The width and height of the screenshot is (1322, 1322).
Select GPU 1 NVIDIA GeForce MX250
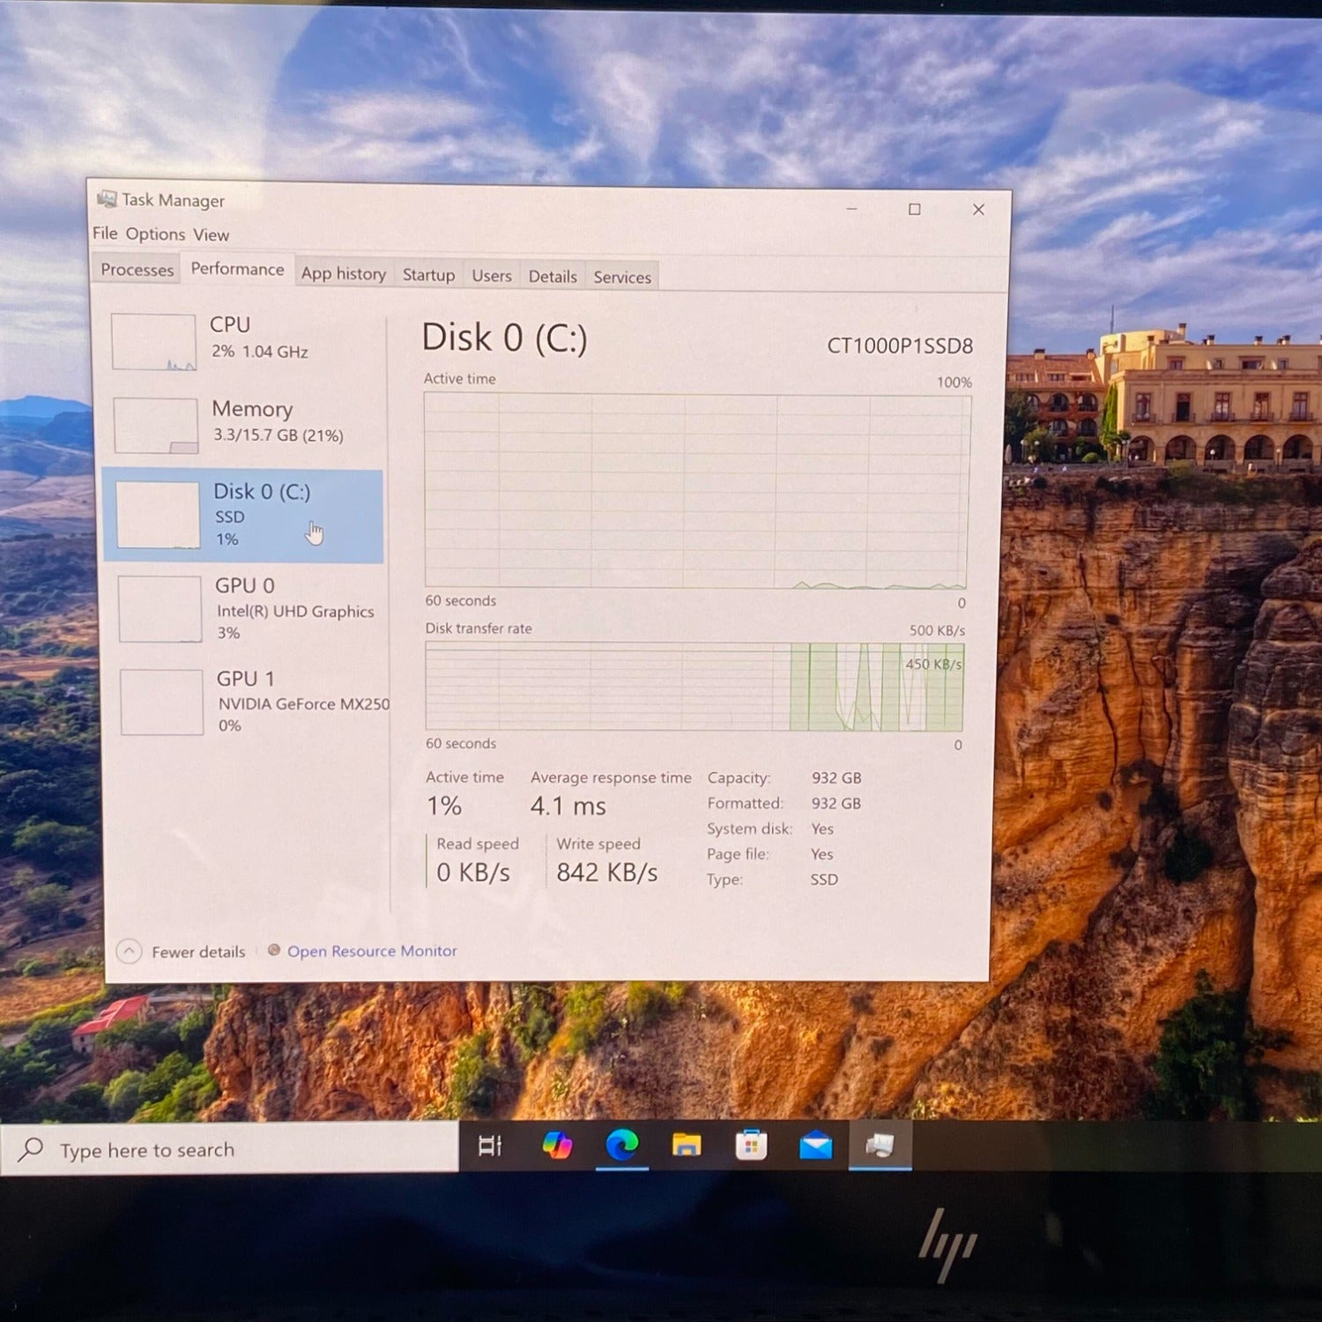tap(249, 702)
